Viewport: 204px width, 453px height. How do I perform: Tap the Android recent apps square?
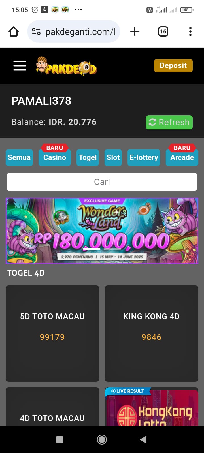(59, 439)
